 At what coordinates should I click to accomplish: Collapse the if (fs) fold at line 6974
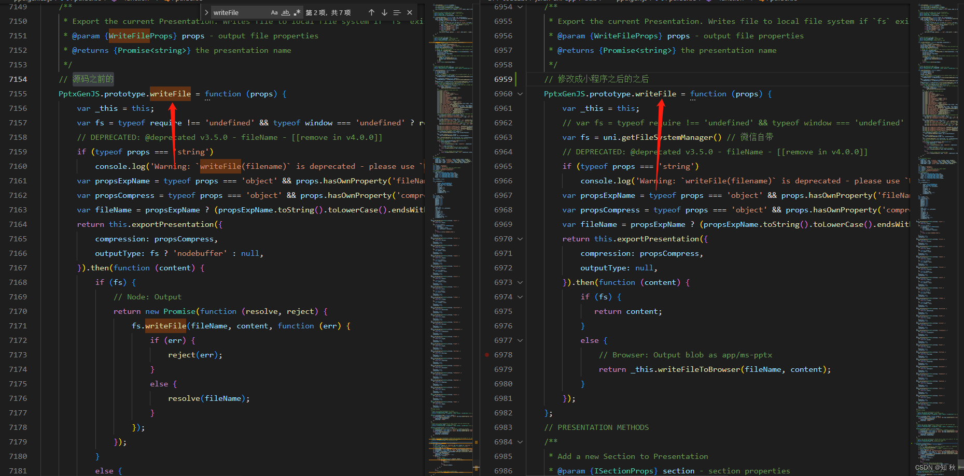point(520,297)
